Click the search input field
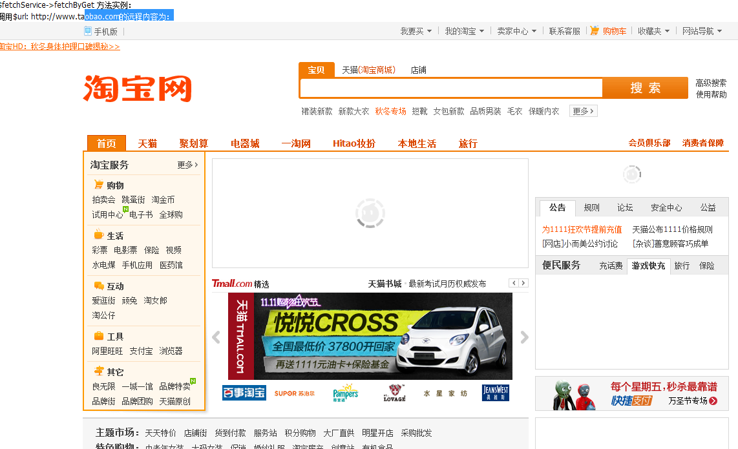Image resolution: width=738 pixels, height=449 pixels. tap(451, 88)
